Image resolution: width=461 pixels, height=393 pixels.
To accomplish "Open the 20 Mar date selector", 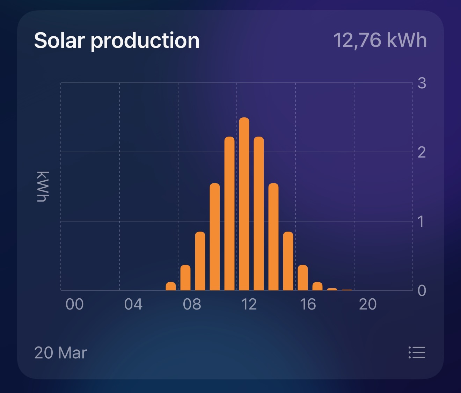I will 60,353.
